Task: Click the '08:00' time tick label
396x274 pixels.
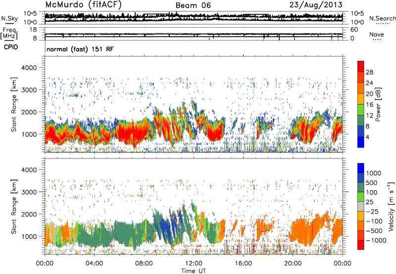Action: coord(144,264)
